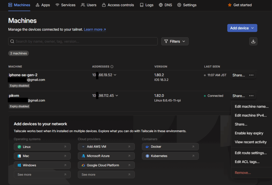Open the Logs tab
Image resolution: width=272 pixels, height=185 pixels.
147,5
